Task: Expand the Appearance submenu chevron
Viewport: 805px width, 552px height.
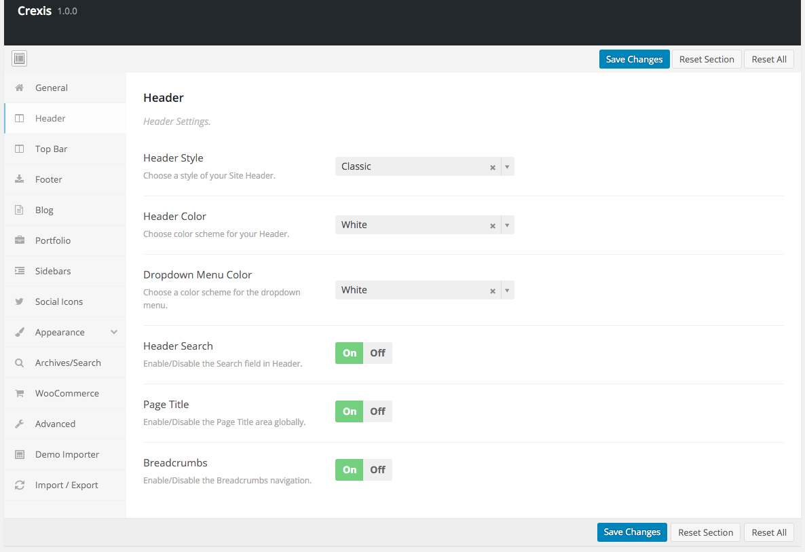Action: (x=114, y=332)
